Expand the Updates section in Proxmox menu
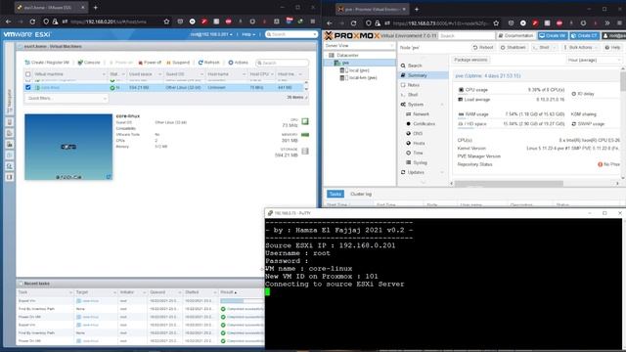The width and height of the screenshot is (626, 352). 442,172
